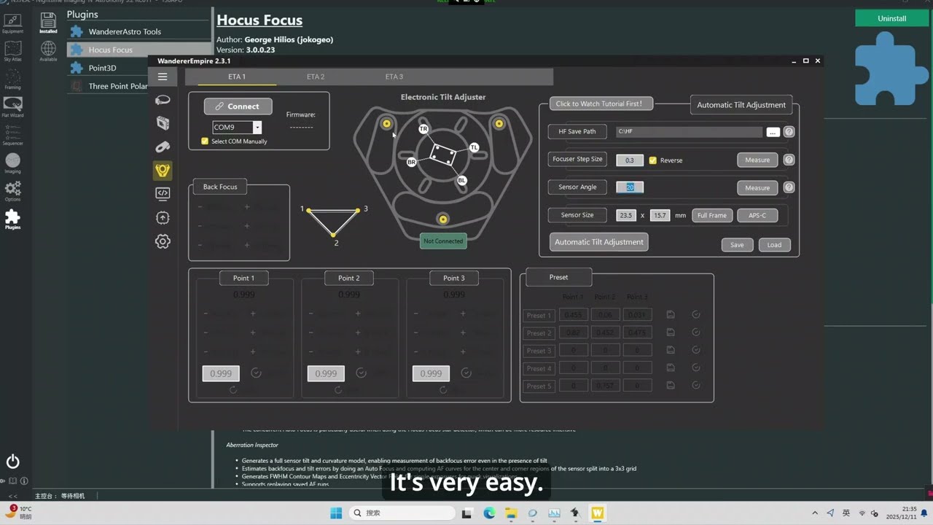Open N.I.N.A. Imaging section
The image size is (933, 525).
[12, 163]
